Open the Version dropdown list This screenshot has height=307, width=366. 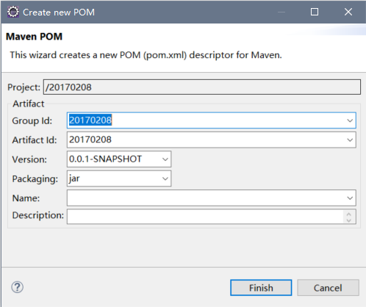(x=165, y=159)
